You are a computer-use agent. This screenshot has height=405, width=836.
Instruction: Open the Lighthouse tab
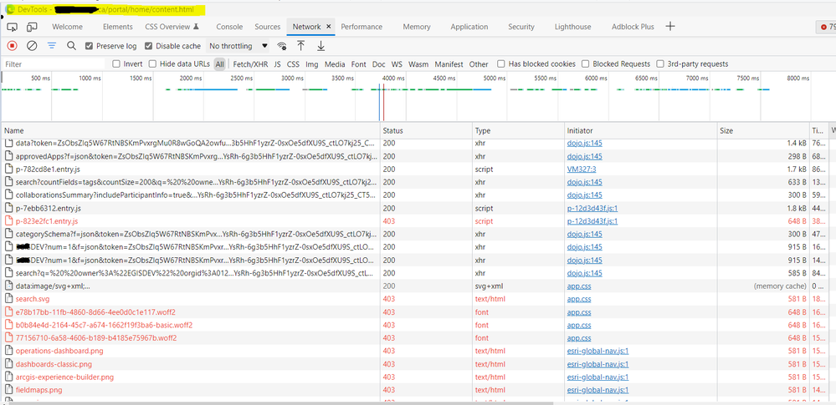(x=572, y=27)
